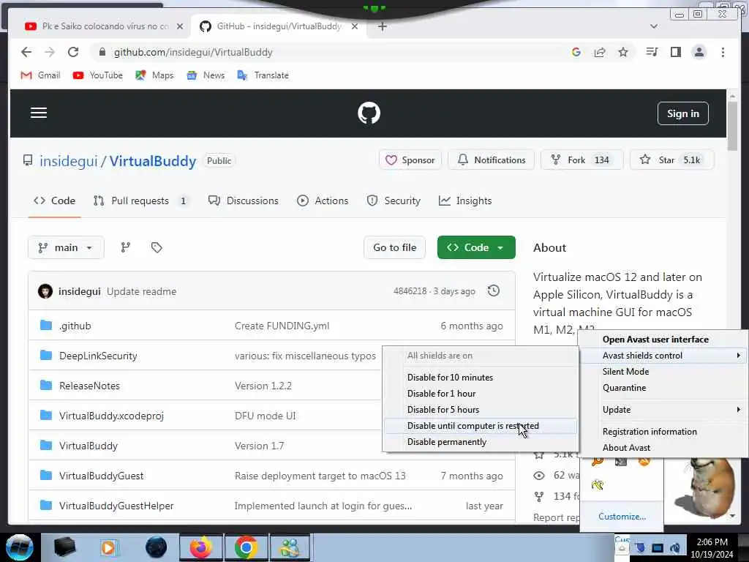Open the DeepLinkSecurity folder
The width and height of the screenshot is (749, 562).
coord(98,356)
